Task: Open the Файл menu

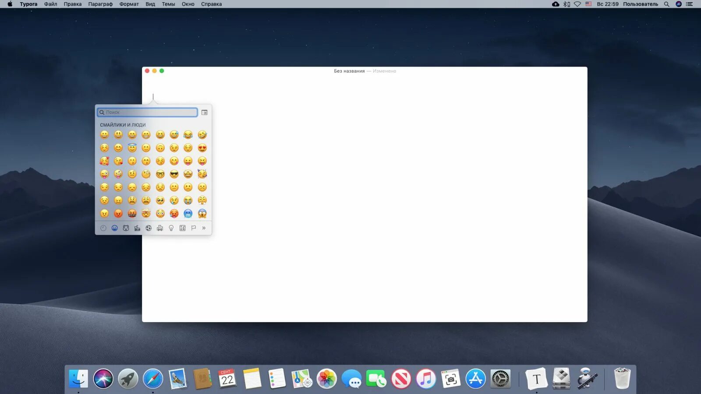Action: coord(50,4)
